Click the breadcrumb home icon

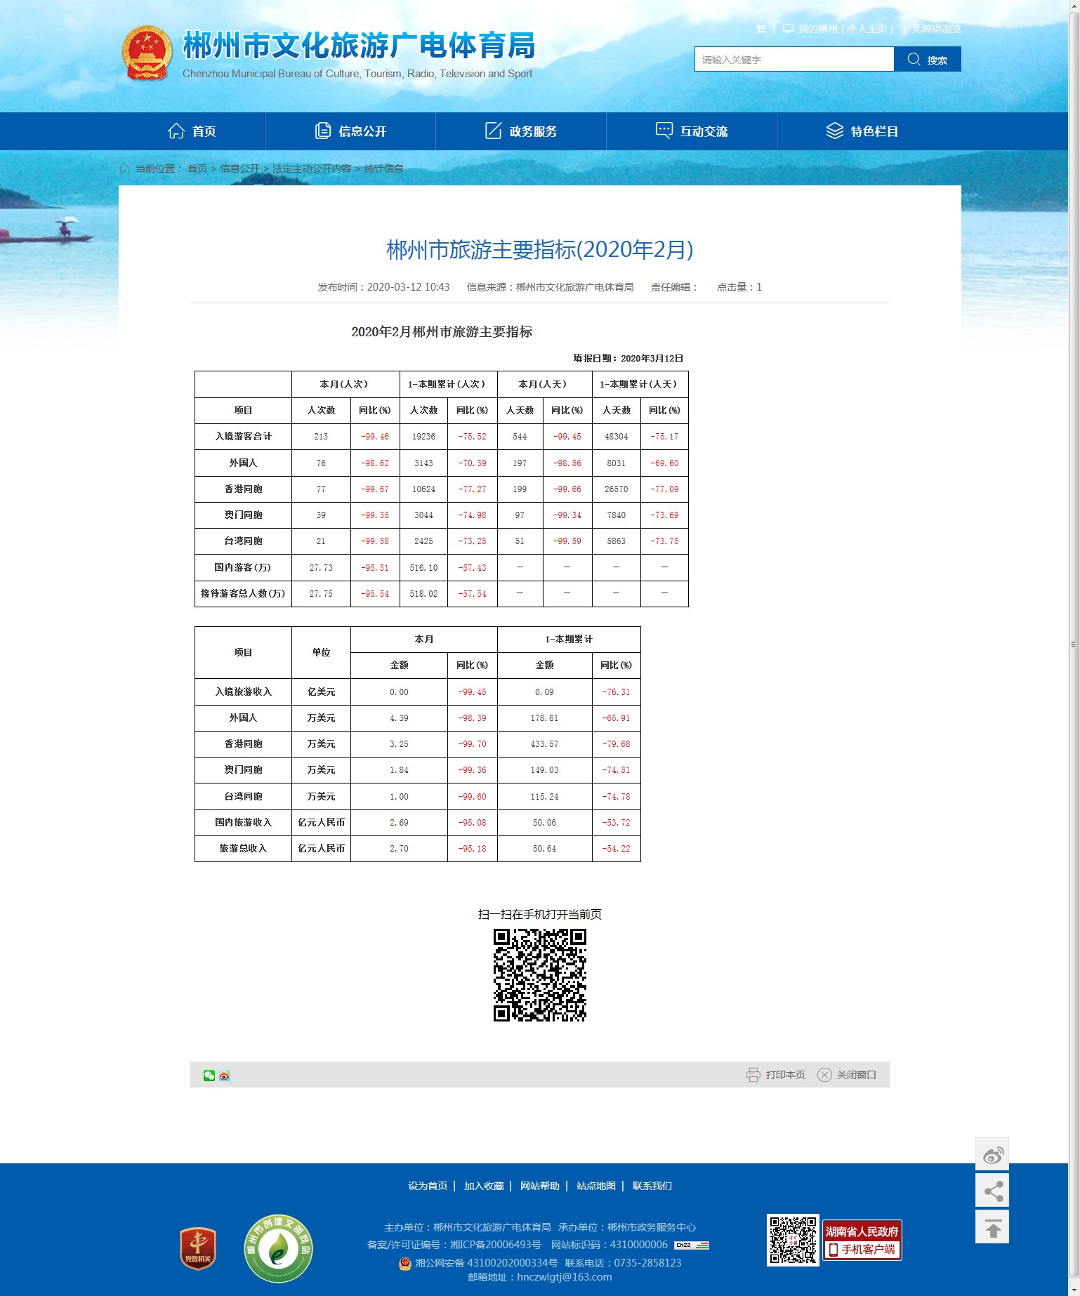[x=124, y=168]
